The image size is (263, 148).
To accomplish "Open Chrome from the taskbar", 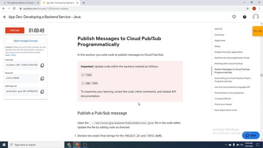I will pyautogui.click(x=69, y=145).
